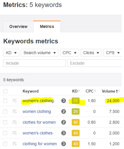Screen dimensions: 124x149
Task: Open the "women's clothes" keyword link
Action: [x=38, y=133]
